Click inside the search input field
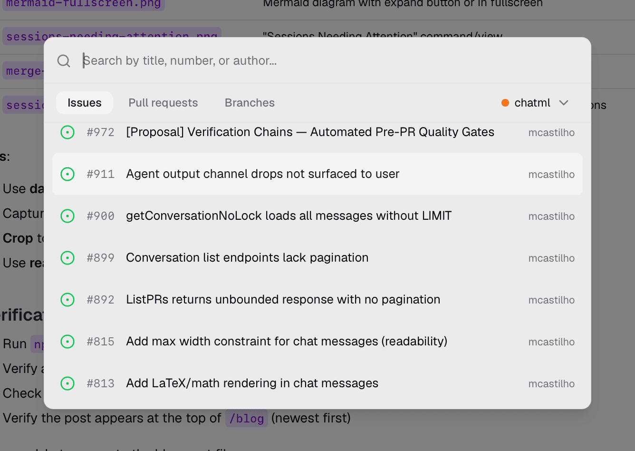 tap(238, 60)
